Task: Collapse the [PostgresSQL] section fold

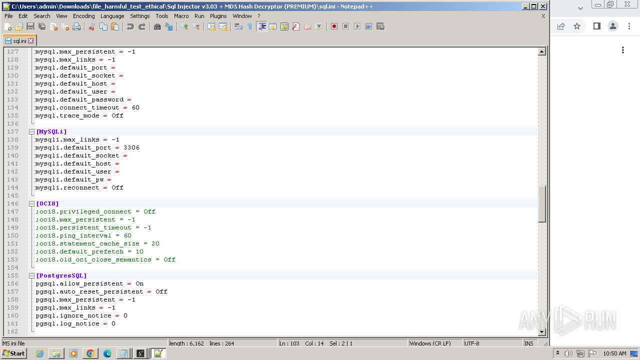Action: click(31, 275)
